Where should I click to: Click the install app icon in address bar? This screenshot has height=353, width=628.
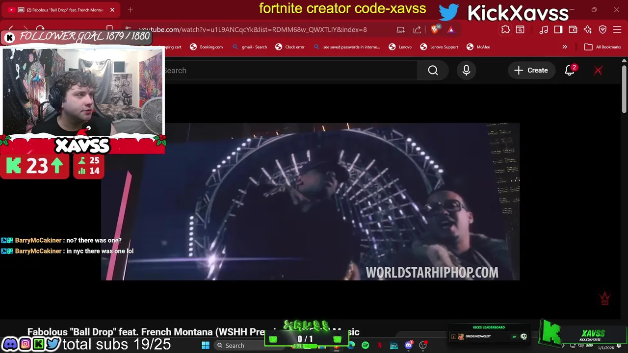point(401,29)
